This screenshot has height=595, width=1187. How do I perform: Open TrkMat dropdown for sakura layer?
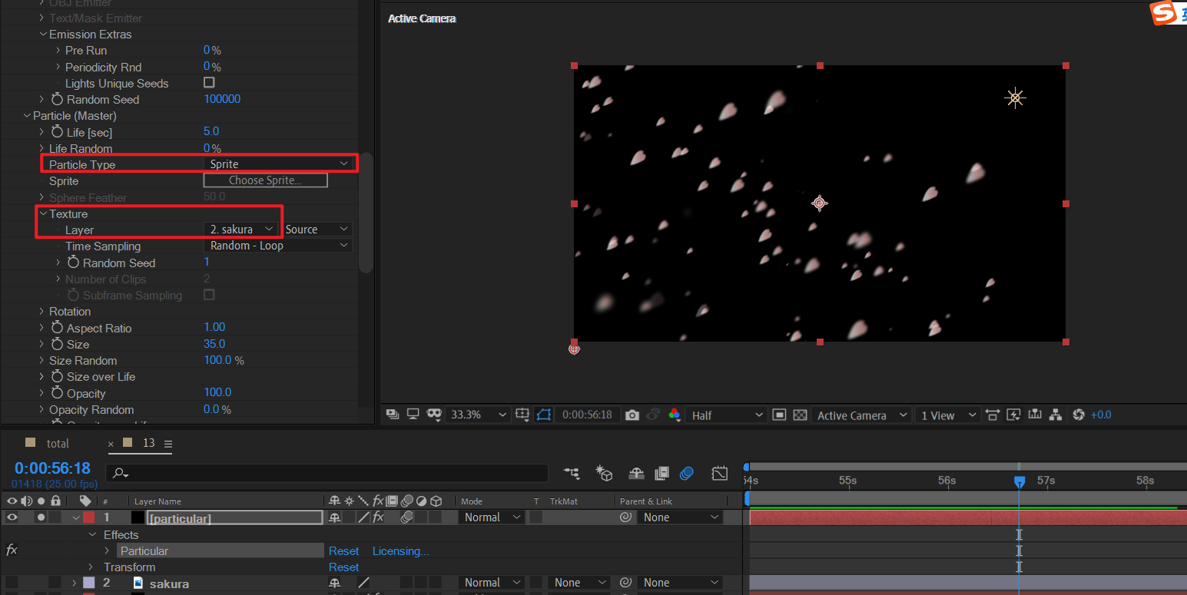point(579,583)
